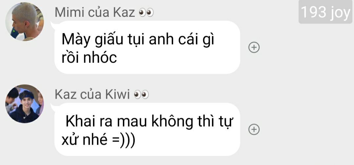Viewport: 354px width, 165px height.
Task: Click the "193 joy" badge
Action: 325,12
